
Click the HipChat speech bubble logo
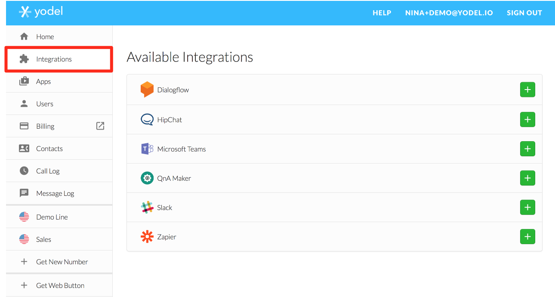point(147,119)
